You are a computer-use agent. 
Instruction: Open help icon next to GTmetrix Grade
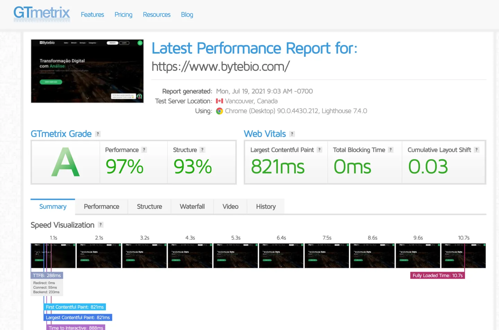98,134
